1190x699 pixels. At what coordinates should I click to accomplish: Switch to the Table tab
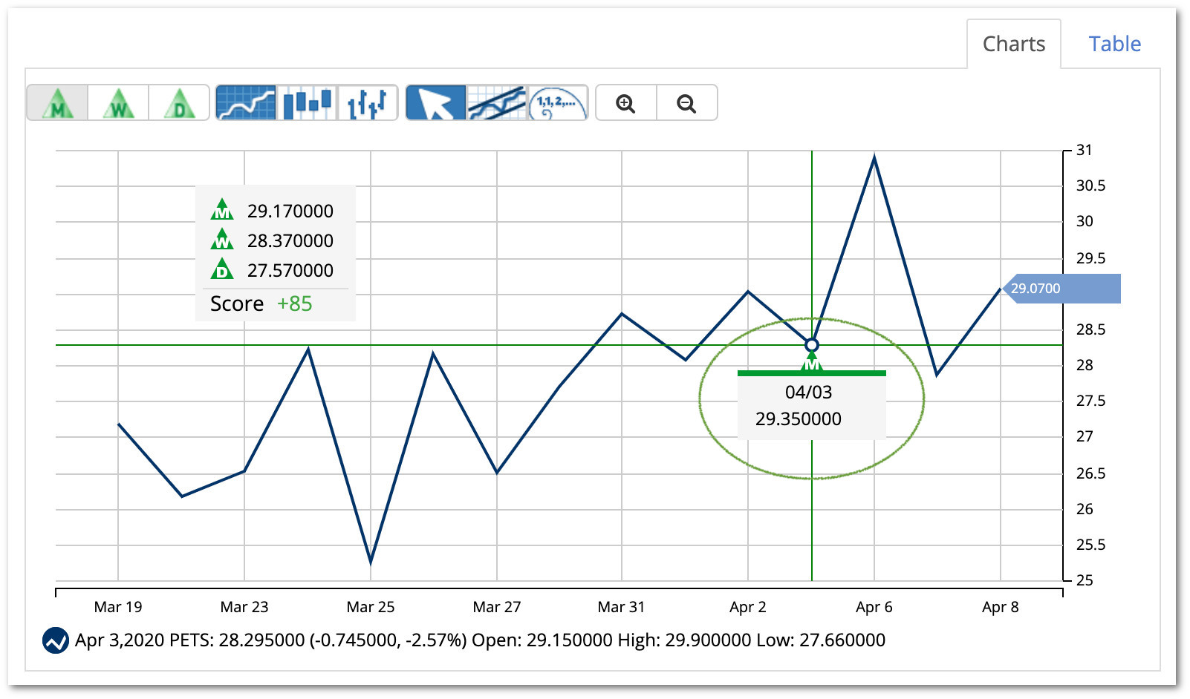(x=1114, y=44)
